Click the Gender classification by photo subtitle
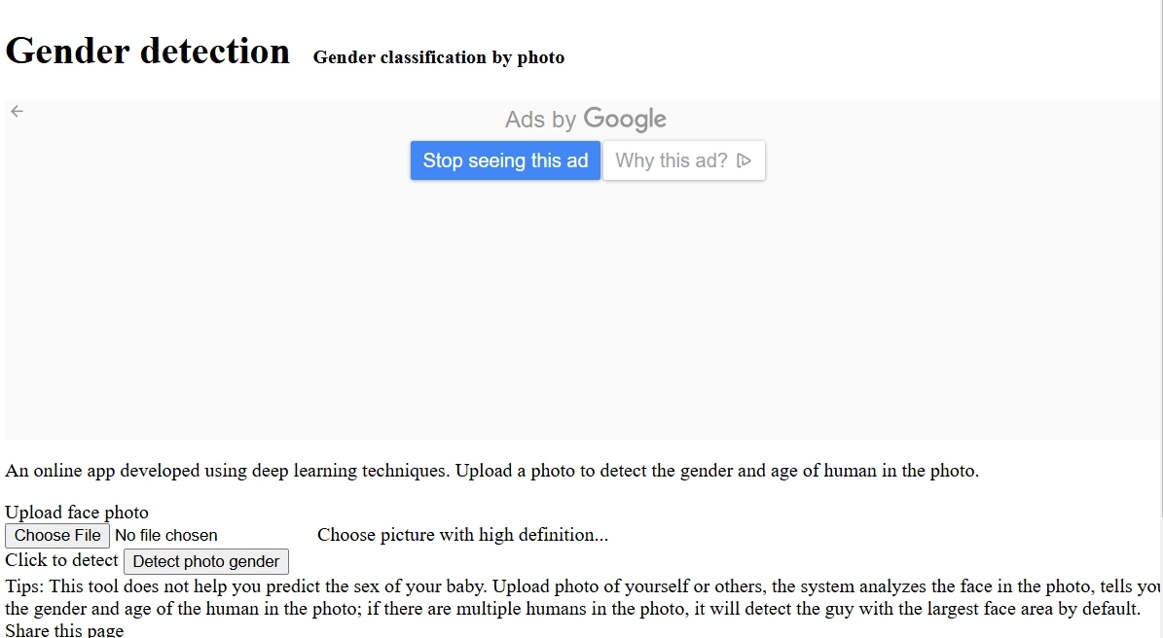This screenshot has width=1163, height=638. pos(439,57)
